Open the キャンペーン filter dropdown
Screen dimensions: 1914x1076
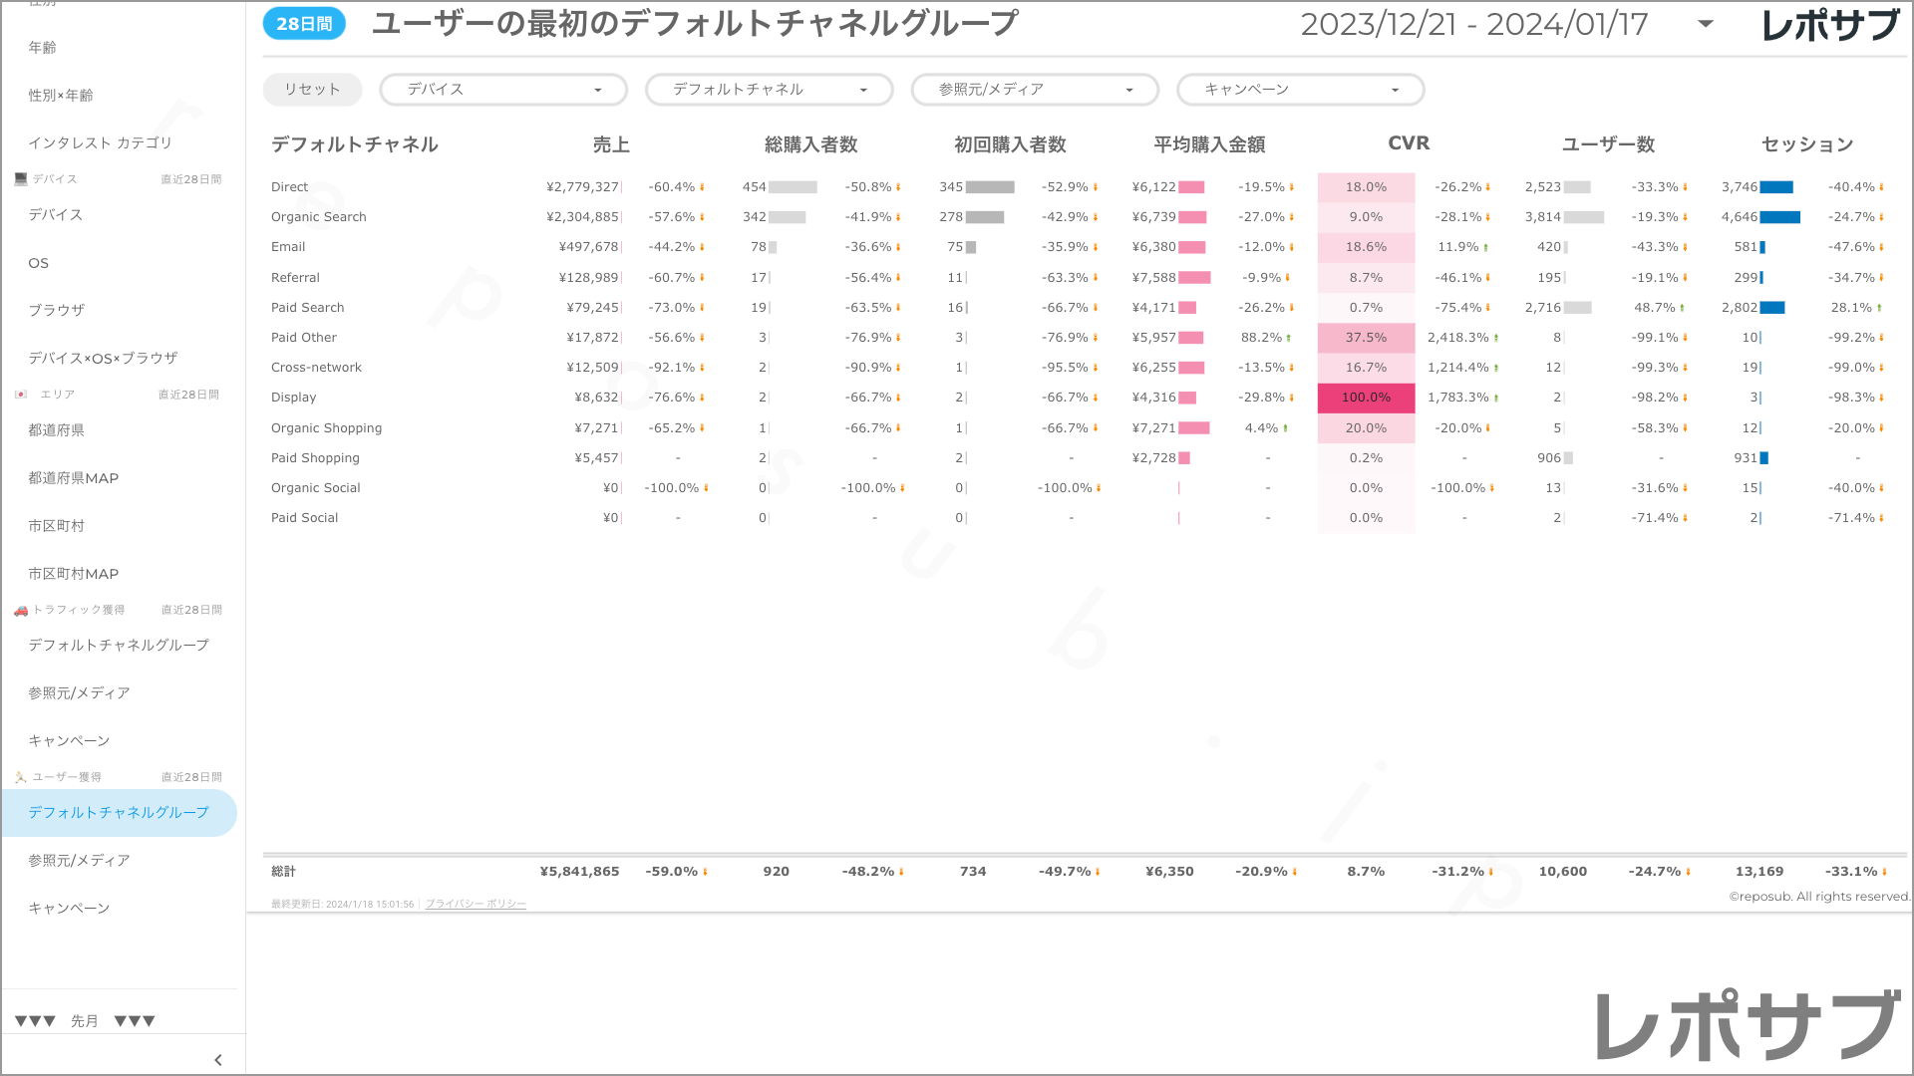tap(1300, 90)
